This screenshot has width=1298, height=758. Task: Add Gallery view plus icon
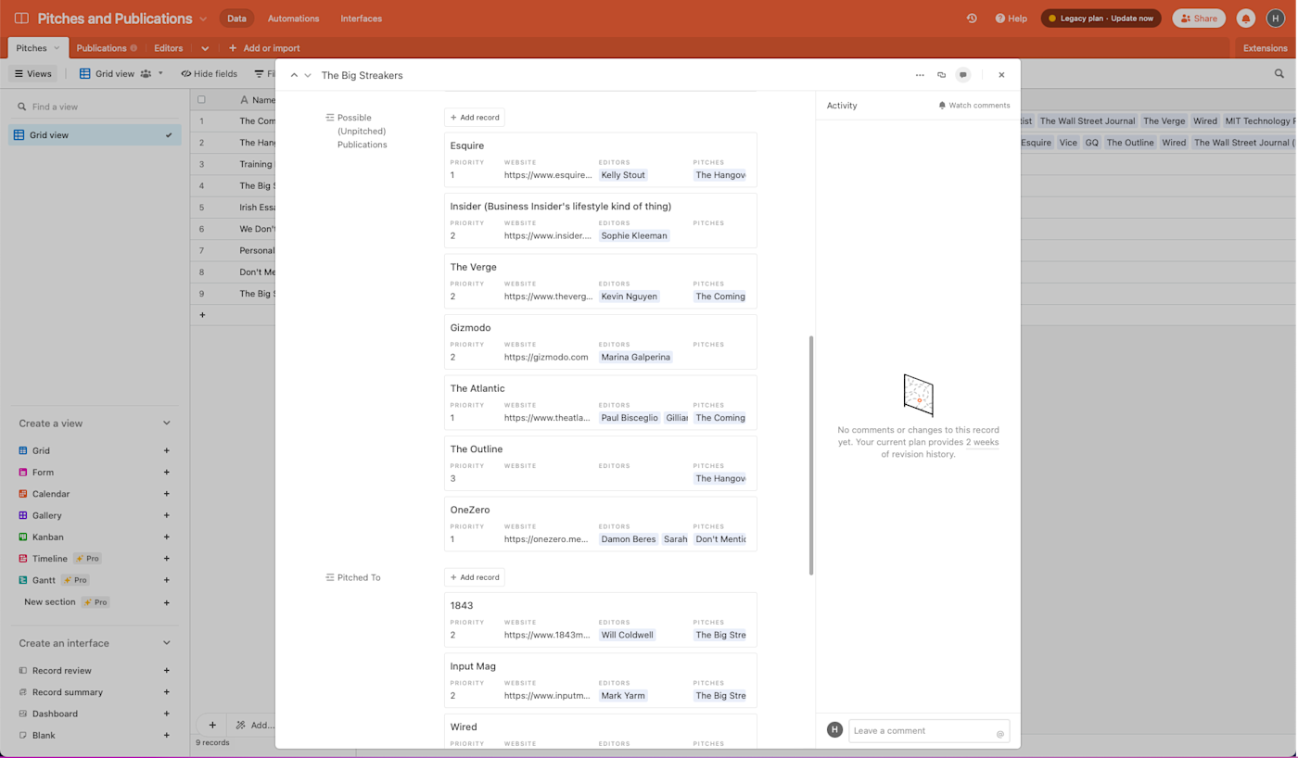(167, 515)
